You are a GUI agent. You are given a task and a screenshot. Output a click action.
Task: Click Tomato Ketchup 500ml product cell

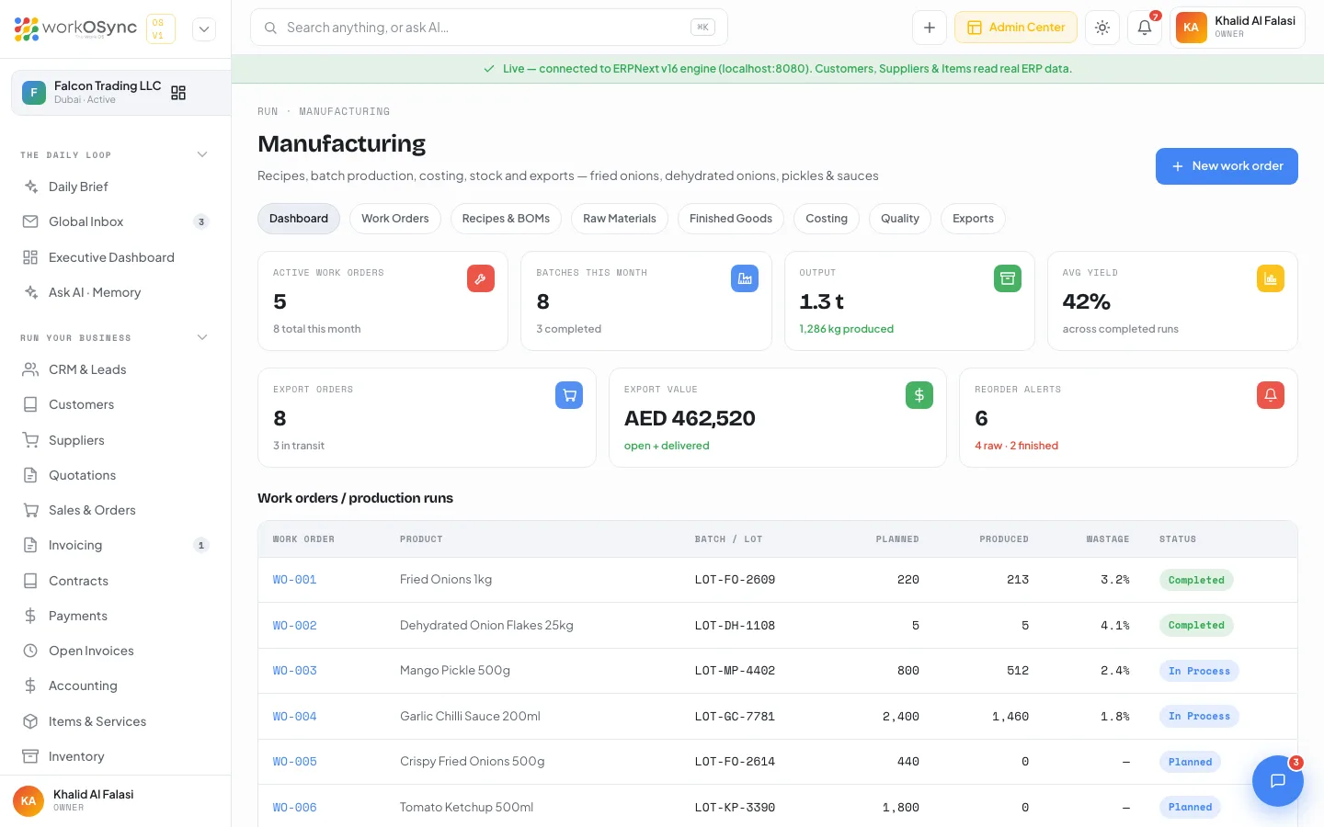point(466,808)
